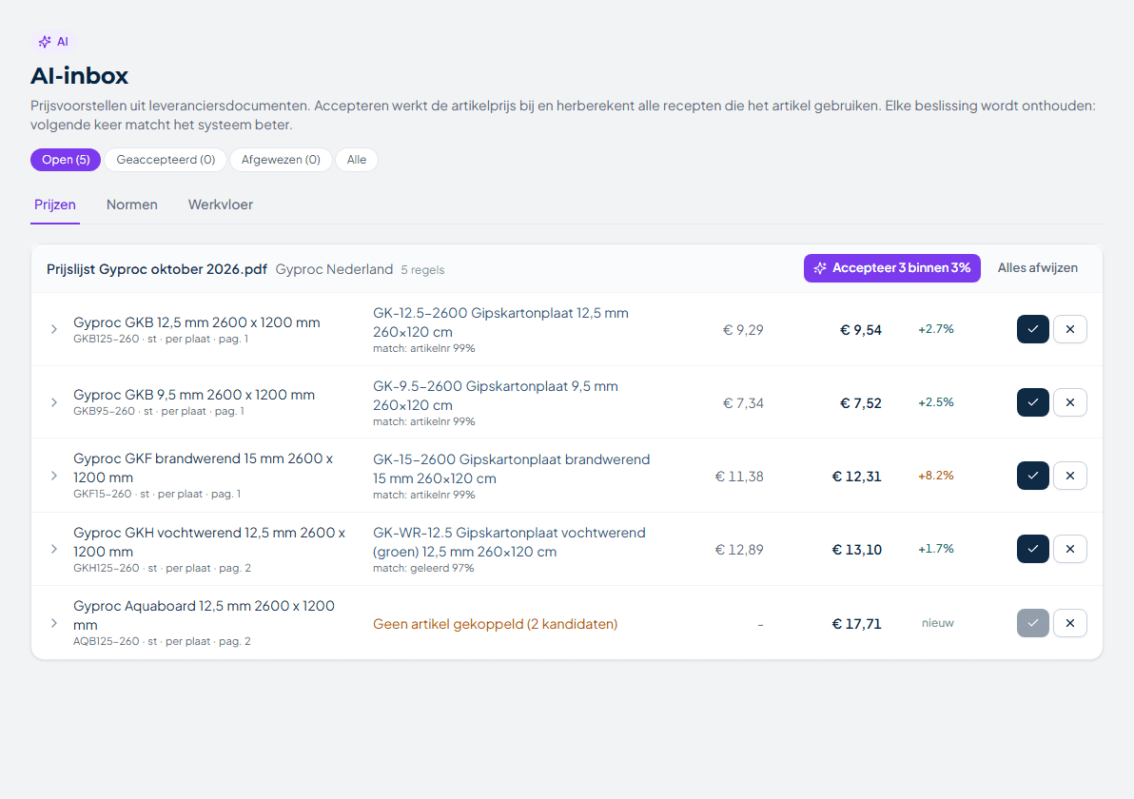1134x799 pixels.
Task: Click the checkmark for Gyproc Aquaboard row
Action: (x=1033, y=623)
